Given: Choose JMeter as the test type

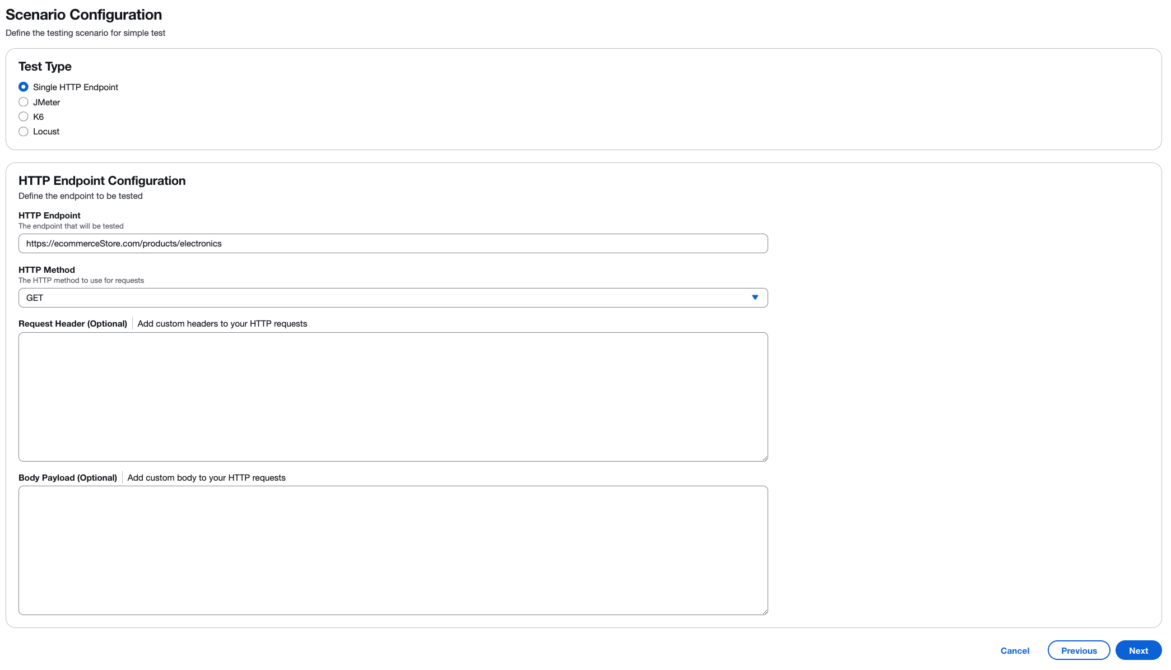Looking at the screenshot, I should pyautogui.click(x=24, y=102).
